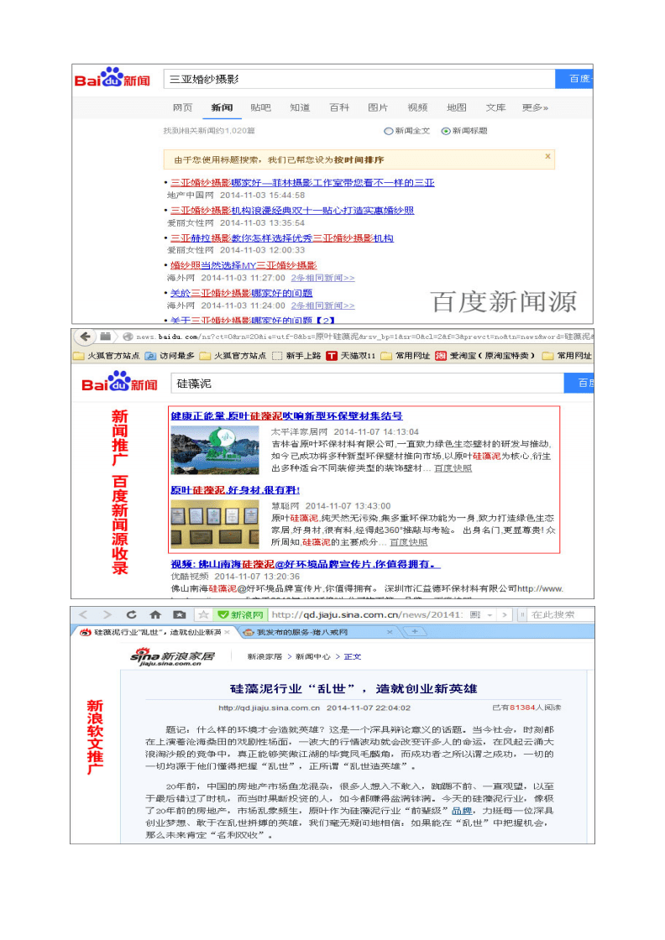Close the 硅藻泥行业"乱世" browser tab
This screenshot has height=940, width=665.
point(228,633)
